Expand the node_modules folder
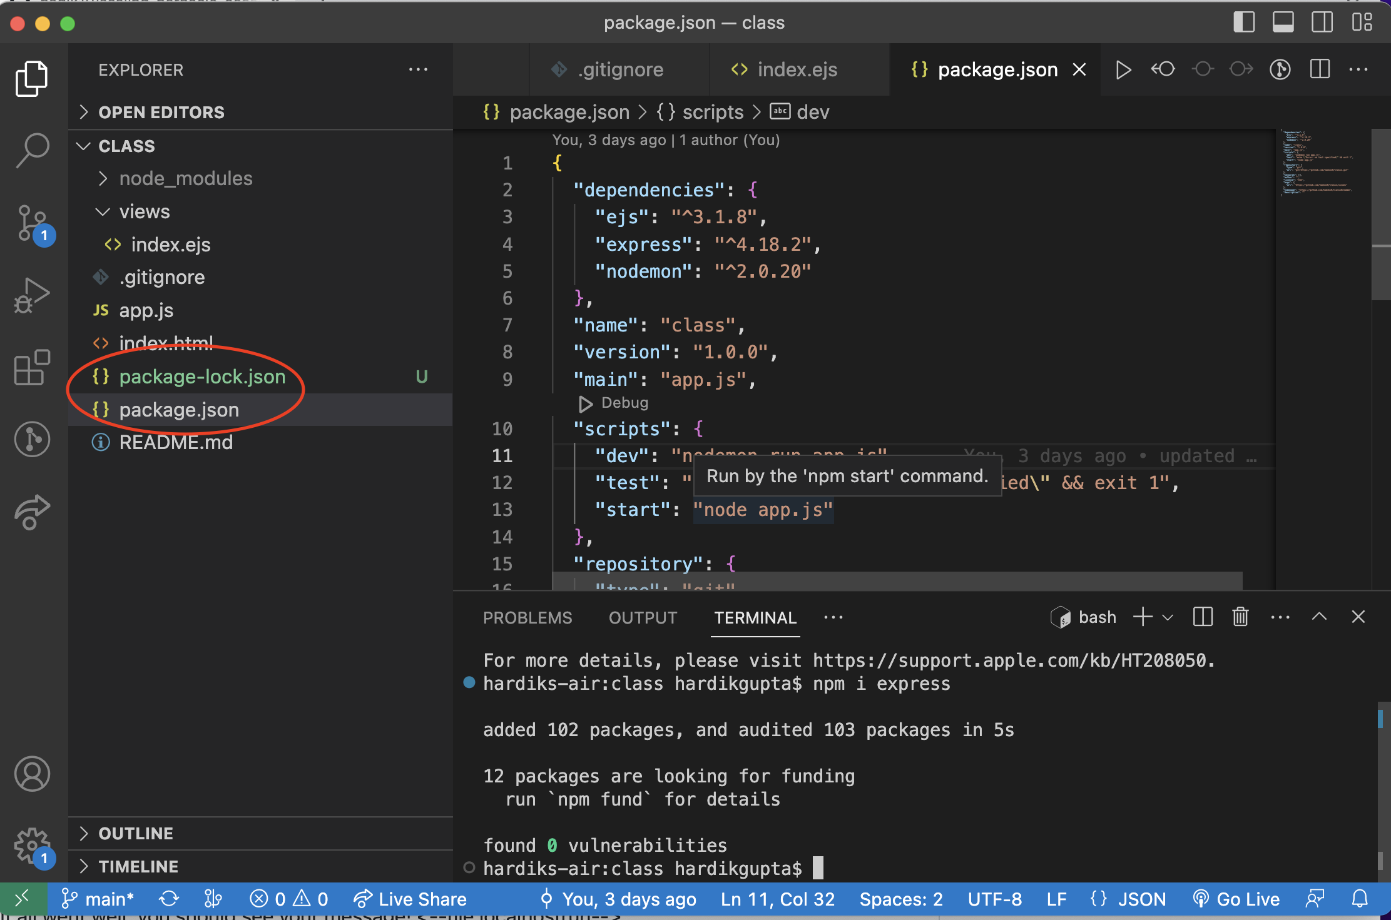 point(104,178)
